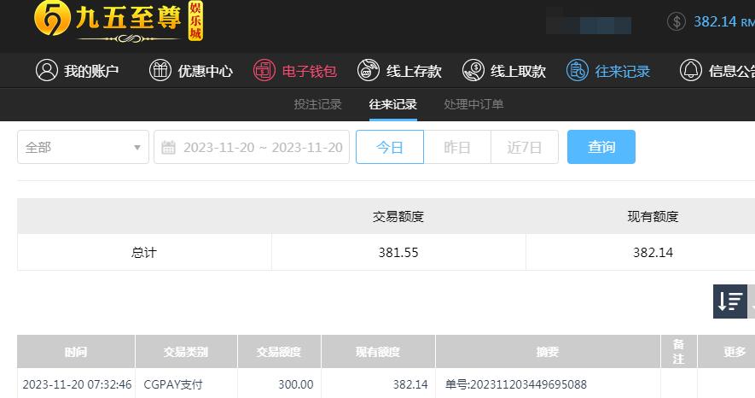Image resolution: width=755 pixels, height=398 pixels.
Task: Sort by 交易额度 column header
Action: (x=279, y=352)
